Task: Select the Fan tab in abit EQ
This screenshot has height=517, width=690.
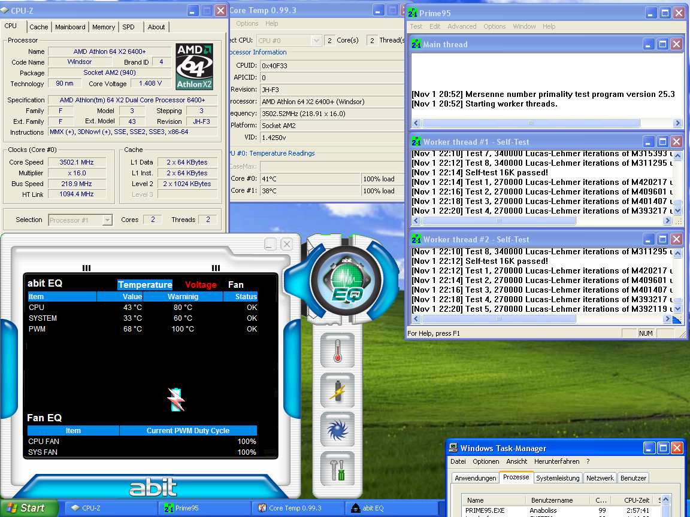Action: tap(236, 285)
